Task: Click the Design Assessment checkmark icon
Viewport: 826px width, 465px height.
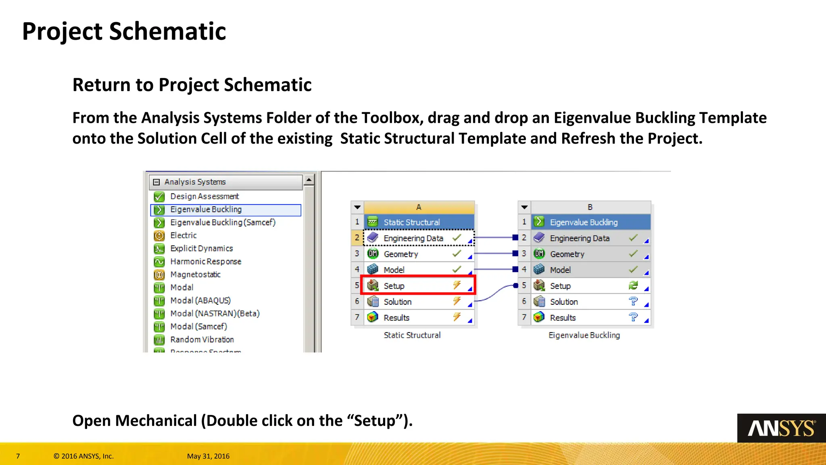Action: click(x=159, y=197)
